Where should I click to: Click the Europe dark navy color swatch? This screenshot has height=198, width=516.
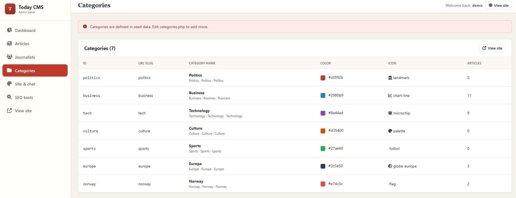click(x=323, y=166)
